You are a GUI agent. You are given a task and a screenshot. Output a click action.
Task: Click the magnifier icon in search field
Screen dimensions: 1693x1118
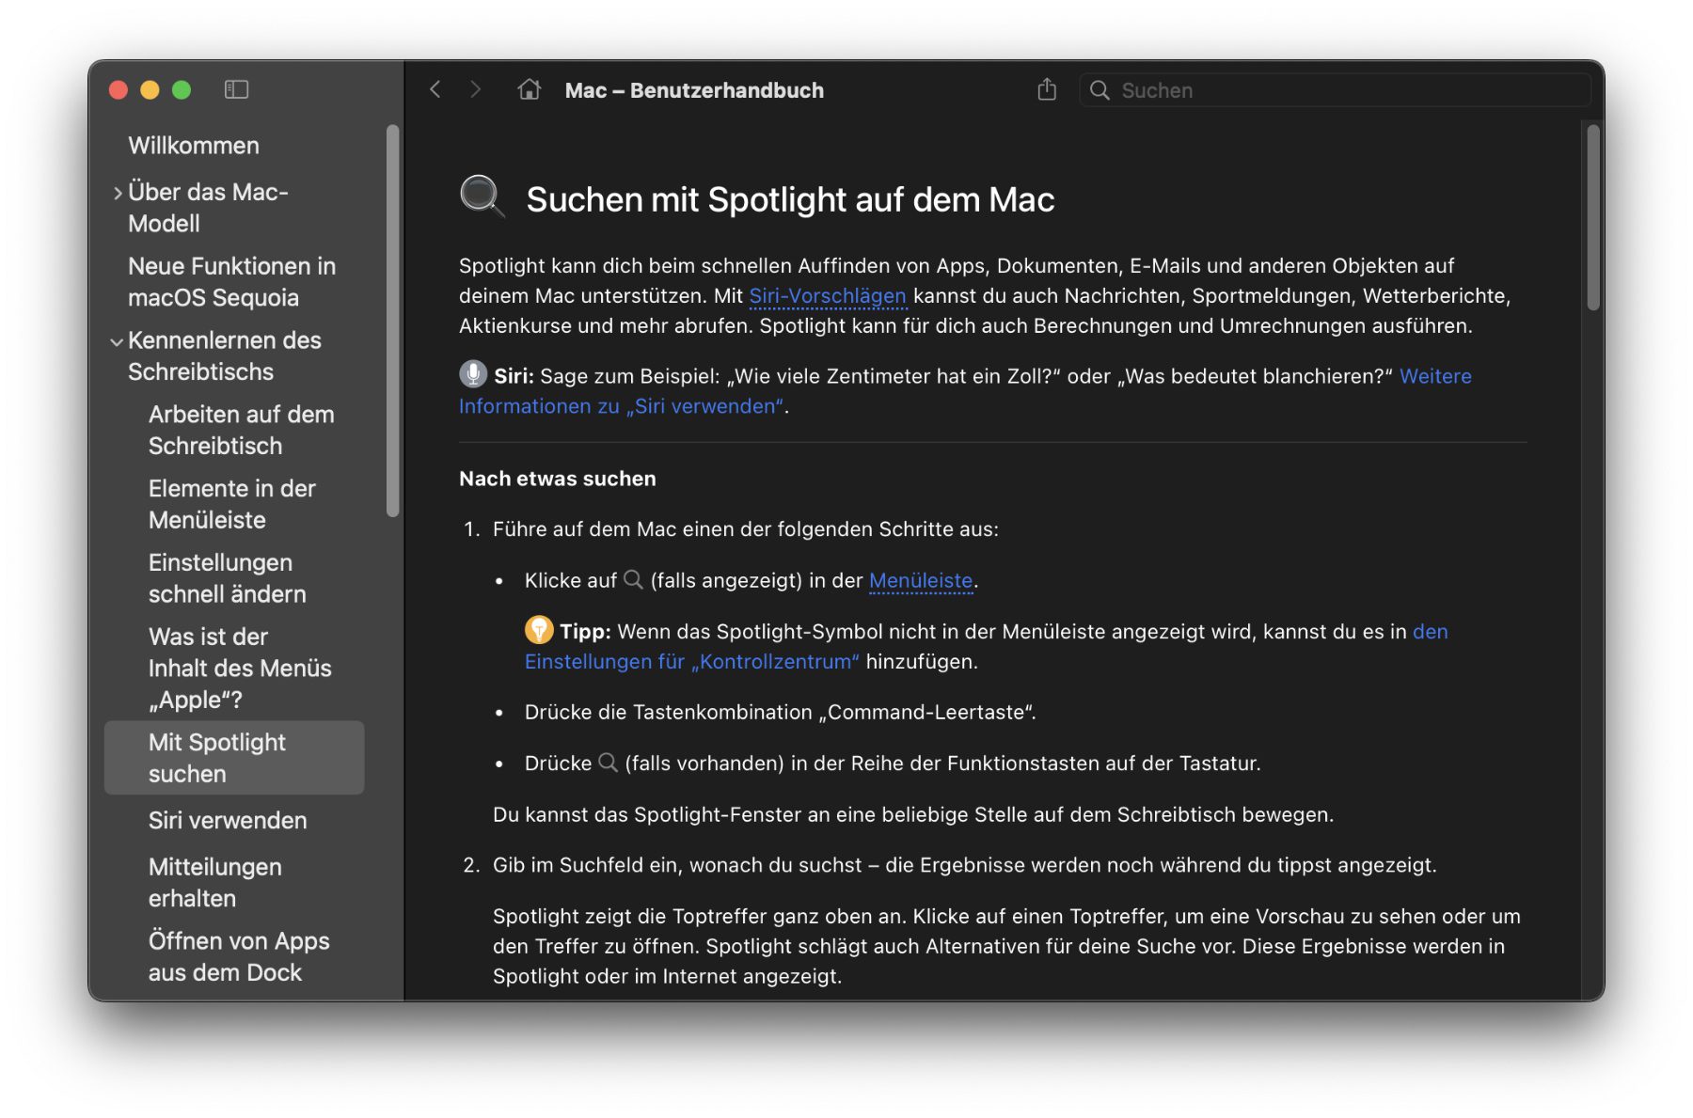[x=1100, y=90]
